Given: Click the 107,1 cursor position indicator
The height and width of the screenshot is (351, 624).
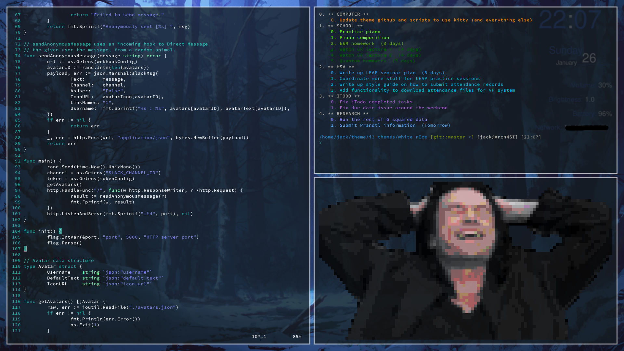Looking at the screenshot, I should click(x=259, y=337).
